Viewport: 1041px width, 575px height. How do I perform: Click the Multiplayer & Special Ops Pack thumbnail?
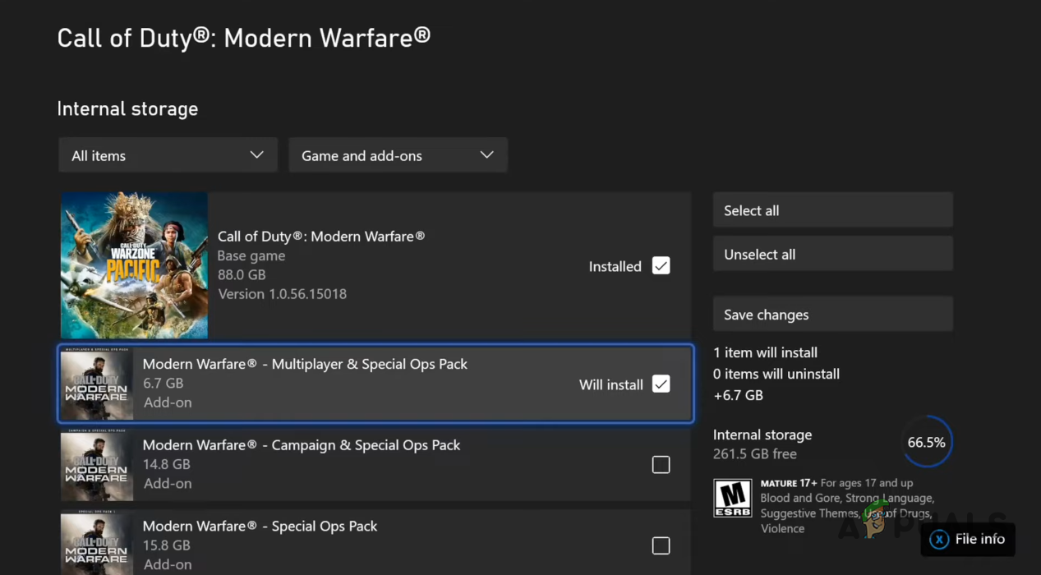[x=97, y=384]
